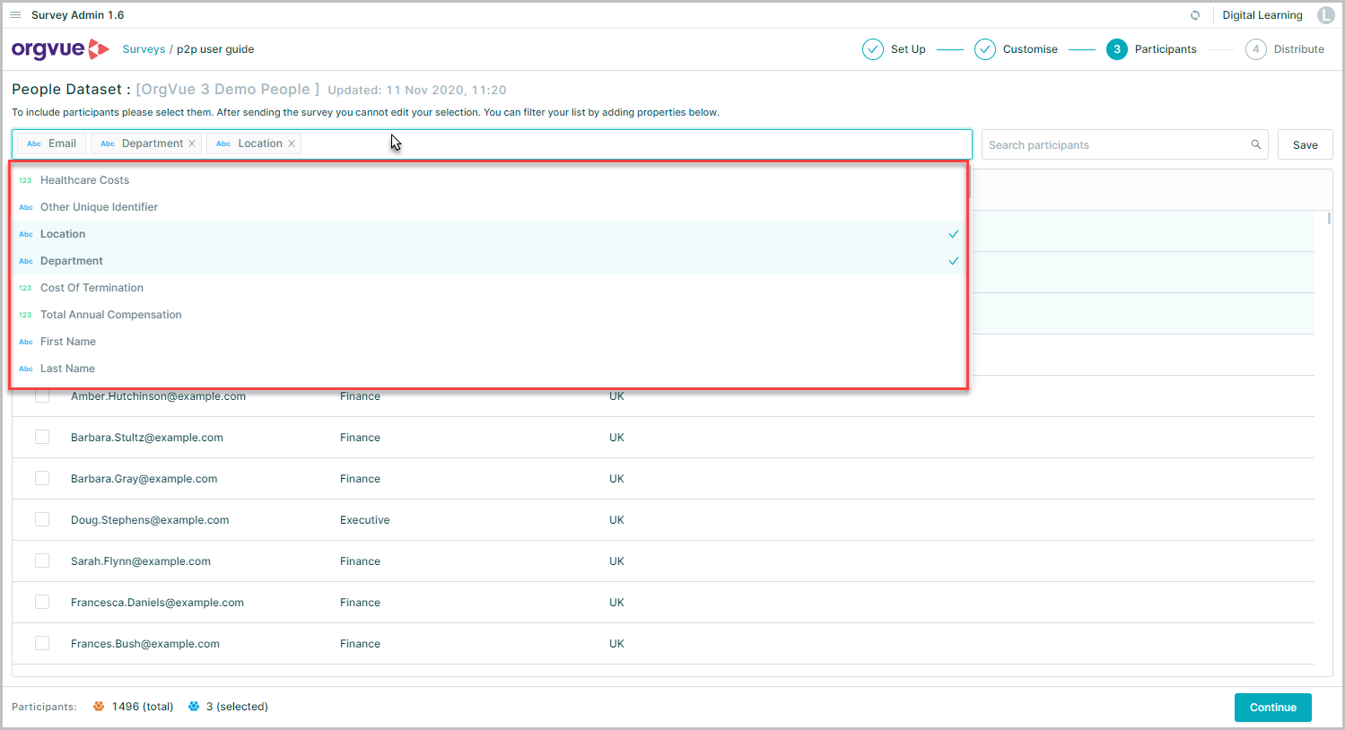Go to the Set Up step
Image resolution: width=1345 pixels, height=730 pixels.
coord(894,49)
